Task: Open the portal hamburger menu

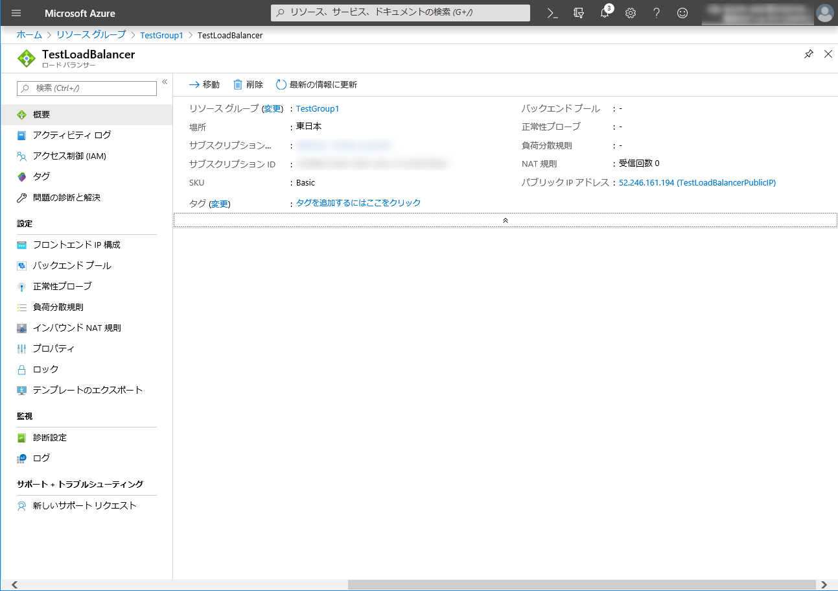Action: pyautogui.click(x=16, y=13)
